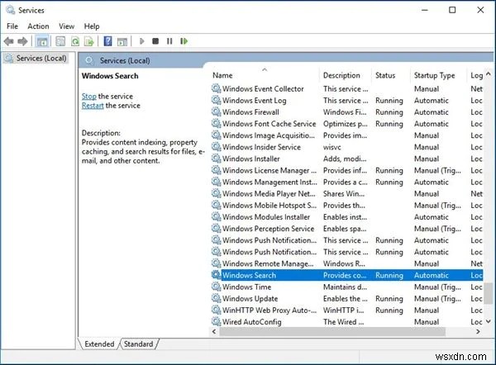Click 'Maintains d...' description cell
This screenshot has height=365, width=496.
coord(345,287)
